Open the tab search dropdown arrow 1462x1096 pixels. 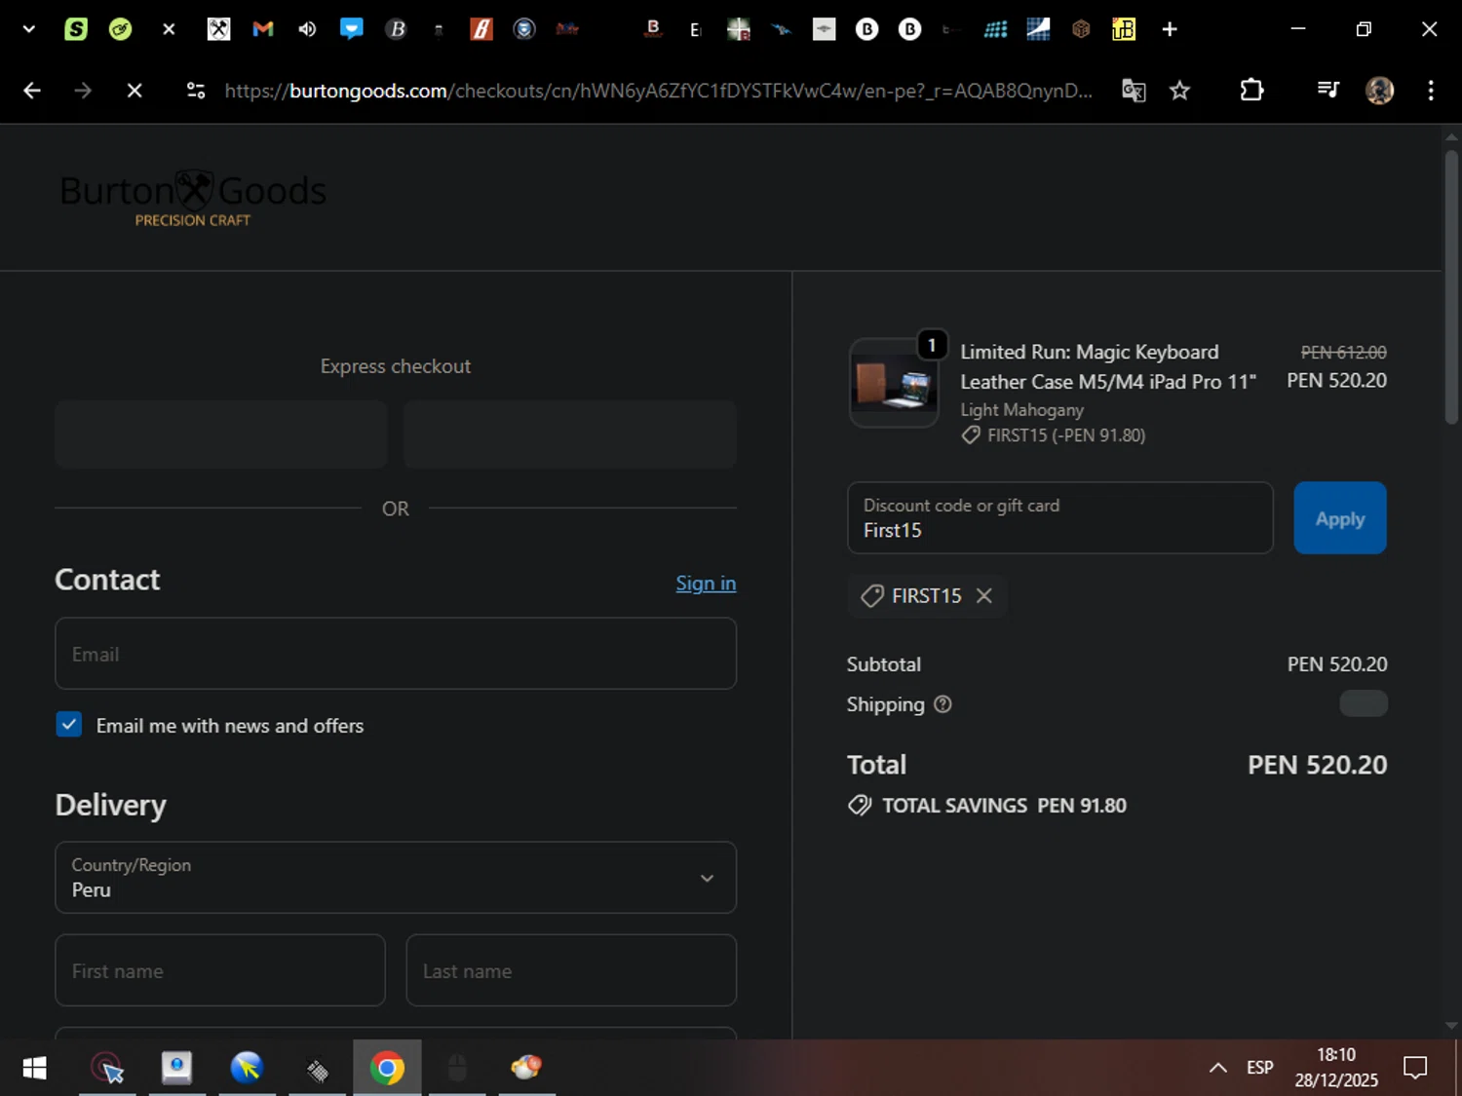29,29
